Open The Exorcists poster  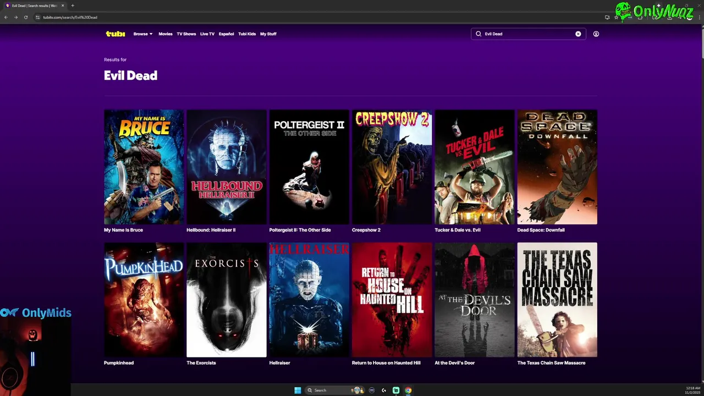(227, 300)
